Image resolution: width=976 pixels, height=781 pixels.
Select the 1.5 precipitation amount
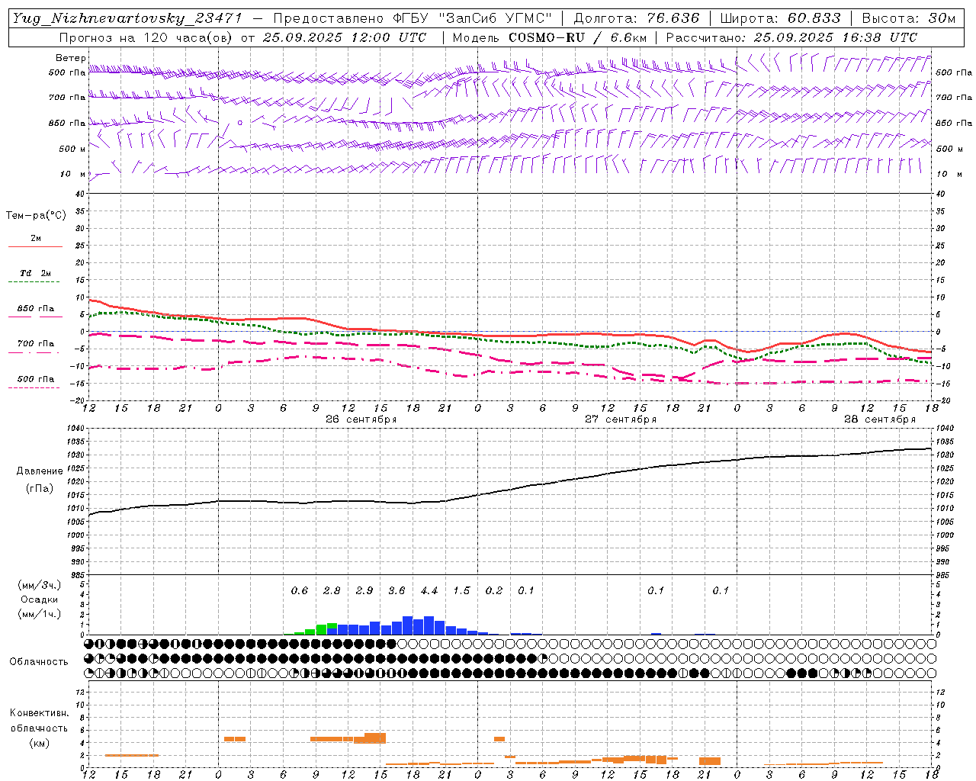pyautogui.click(x=461, y=591)
